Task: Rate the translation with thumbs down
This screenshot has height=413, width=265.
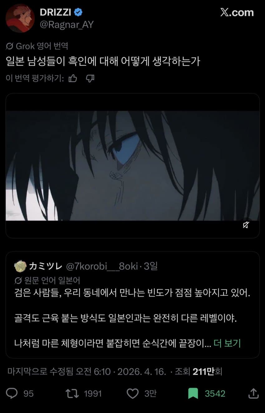Action: [x=90, y=78]
